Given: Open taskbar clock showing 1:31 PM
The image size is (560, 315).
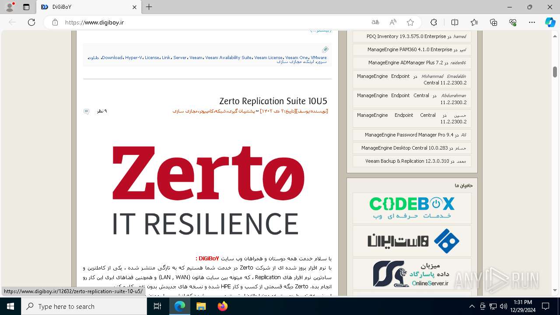Looking at the screenshot, I should (523, 306).
